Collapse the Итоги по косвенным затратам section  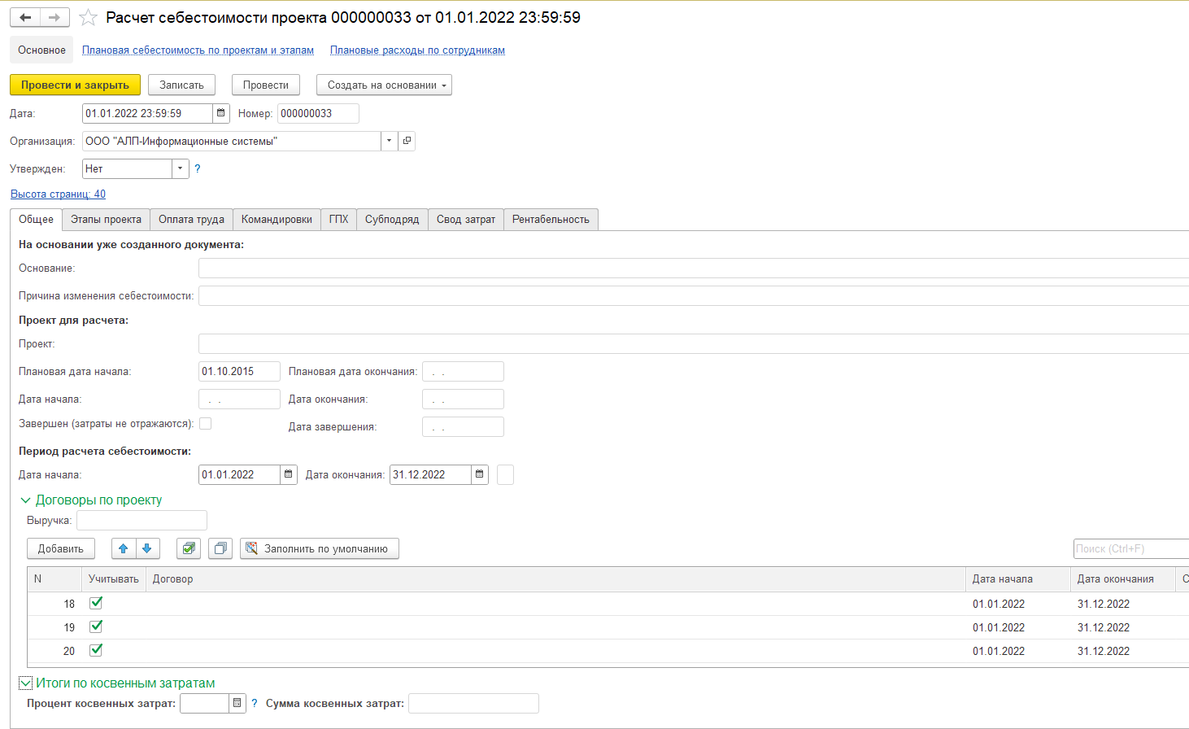tap(25, 683)
